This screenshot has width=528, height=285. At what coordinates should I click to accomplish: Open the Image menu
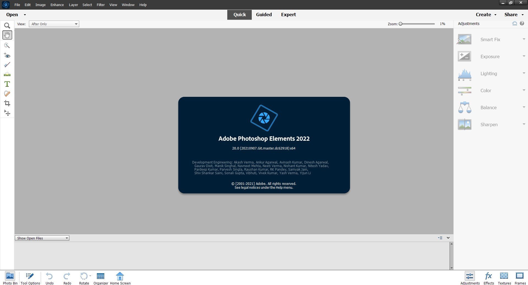[x=40, y=5]
